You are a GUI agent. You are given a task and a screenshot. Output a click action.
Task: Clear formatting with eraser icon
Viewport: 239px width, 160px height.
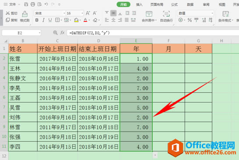tap(95, 20)
